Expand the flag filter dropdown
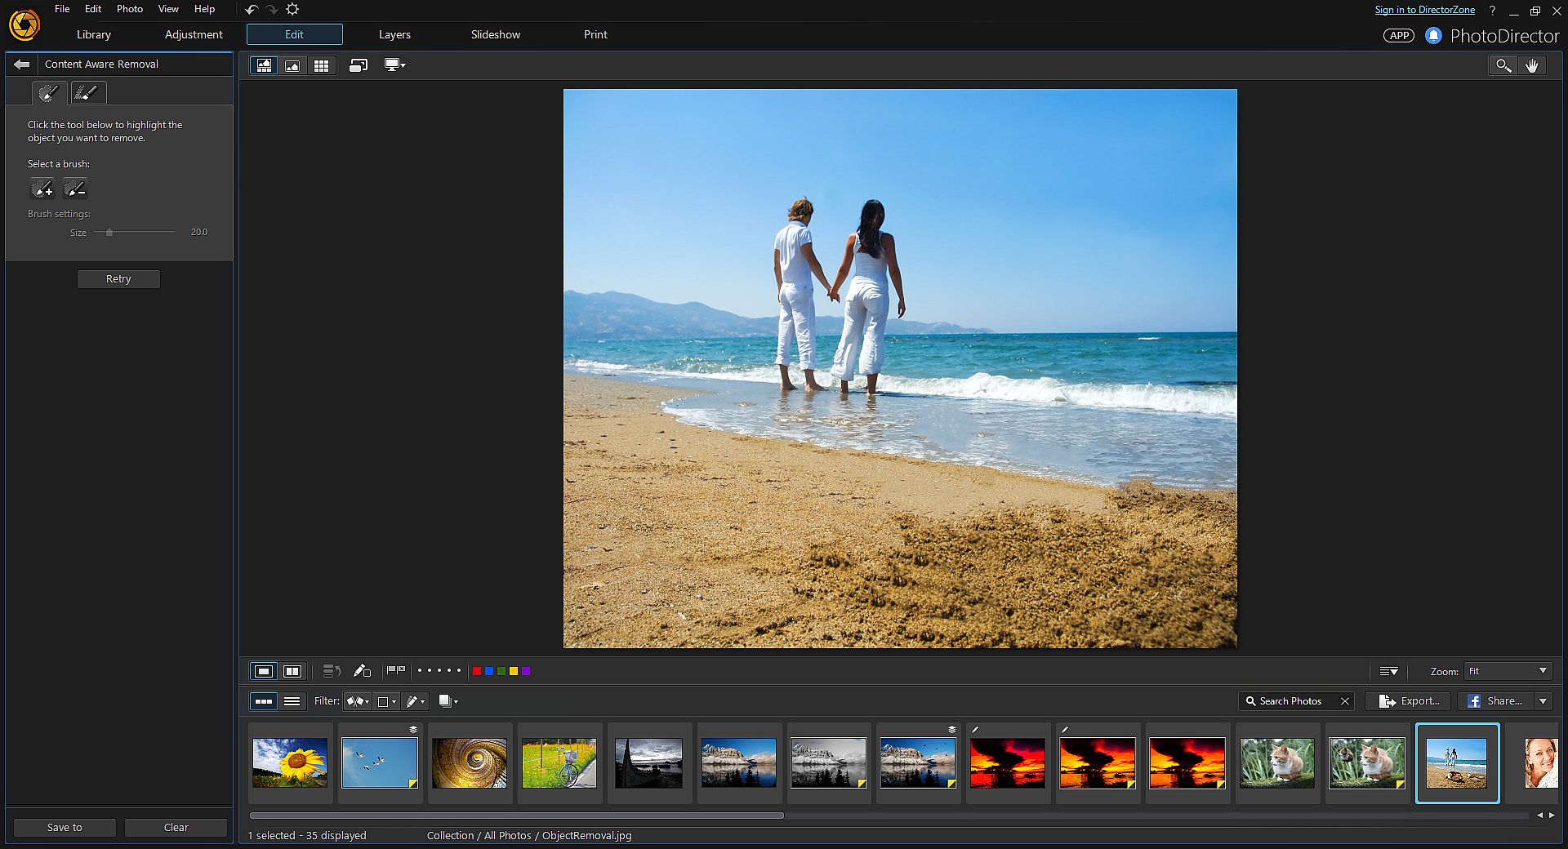1568x849 pixels. 358,701
